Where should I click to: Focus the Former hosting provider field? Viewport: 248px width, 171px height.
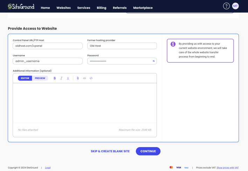[x=122, y=46]
